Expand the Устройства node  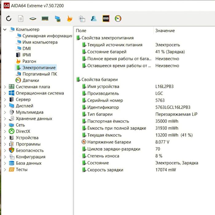5,138
